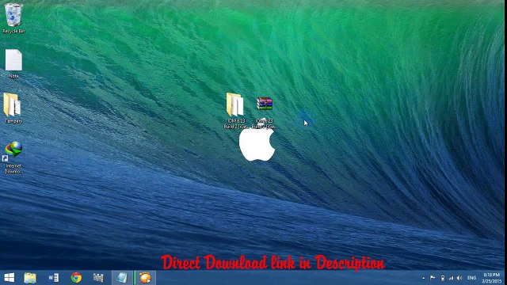Viewport: 507px width, 285px height.
Task: Open the network signal tray icon
Action: coord(451,278)
